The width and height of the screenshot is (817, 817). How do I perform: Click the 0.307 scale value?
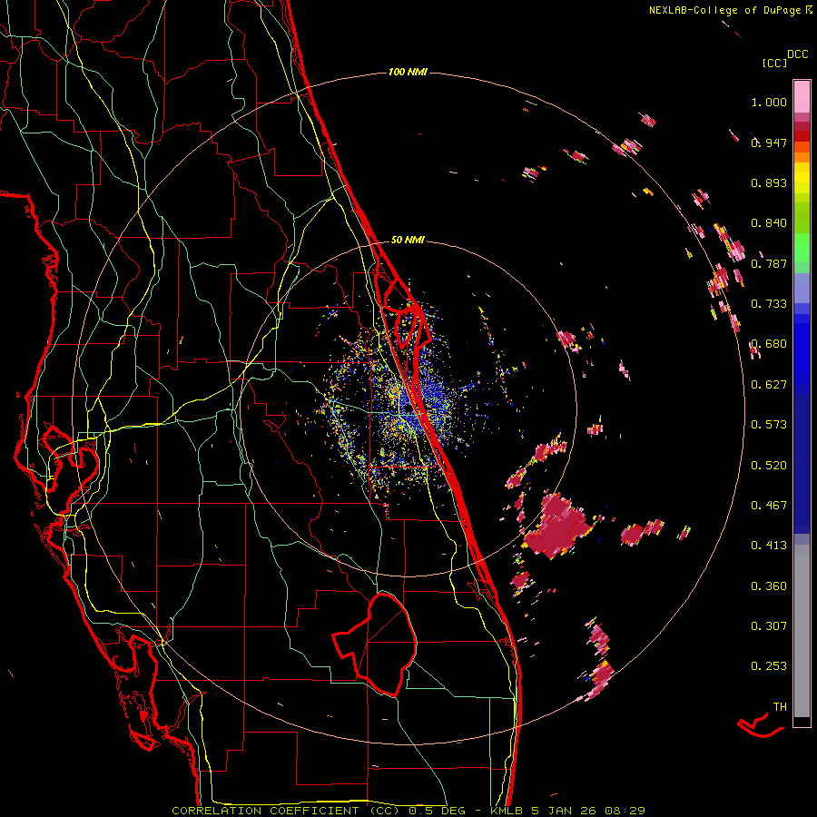(769, 626)
